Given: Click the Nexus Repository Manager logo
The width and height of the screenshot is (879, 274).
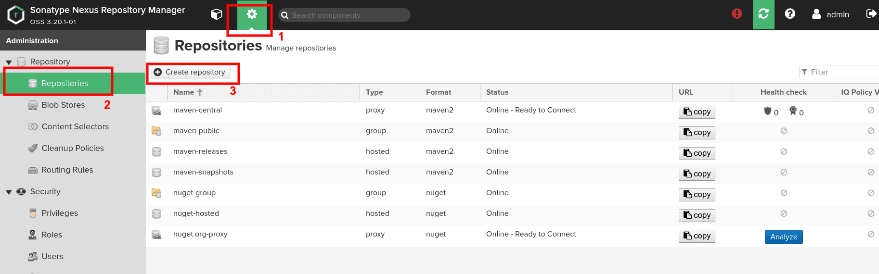Looking at the screenshot, I should [x=16, y=15].
